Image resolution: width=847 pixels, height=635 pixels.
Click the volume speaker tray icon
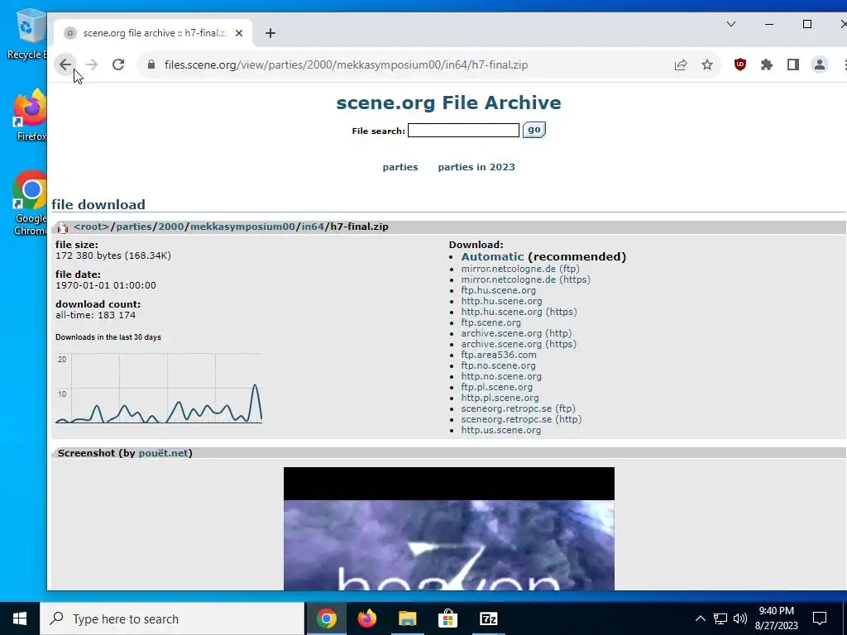(x=740, y=618)
